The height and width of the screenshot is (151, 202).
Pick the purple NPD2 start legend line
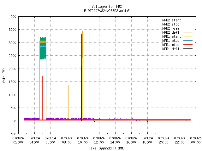188,20
